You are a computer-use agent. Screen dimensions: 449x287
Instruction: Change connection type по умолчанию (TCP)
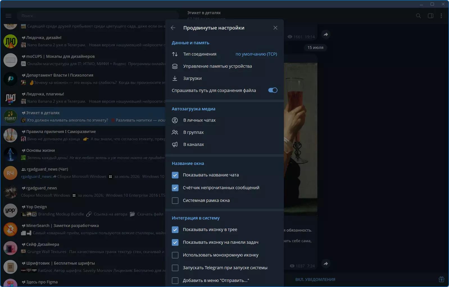pyautogui.click(x=256, y=54)
